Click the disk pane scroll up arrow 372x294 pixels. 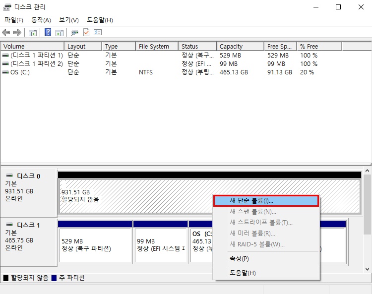pyautogui.click(x=367, y=171)
